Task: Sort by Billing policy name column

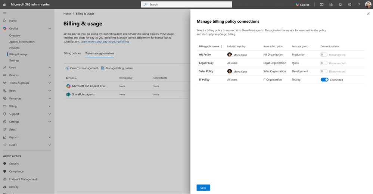Action: [x=211, y=46]
